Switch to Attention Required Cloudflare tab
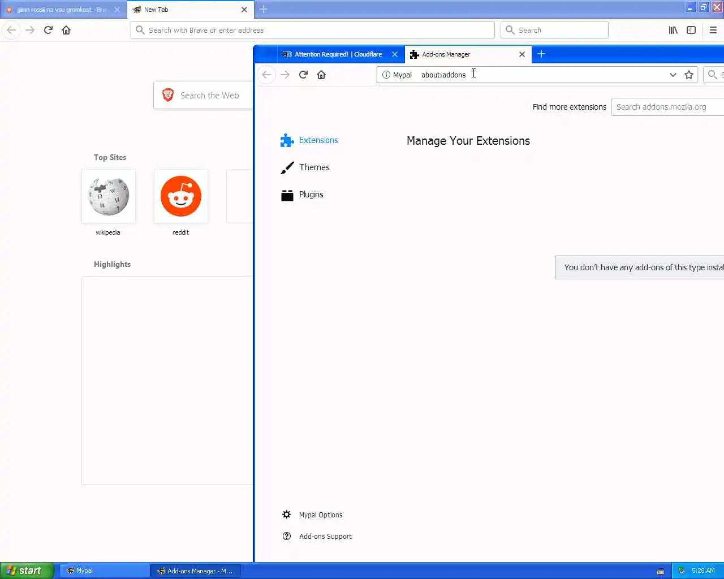724x579 pixels. [x=337, y=54]
